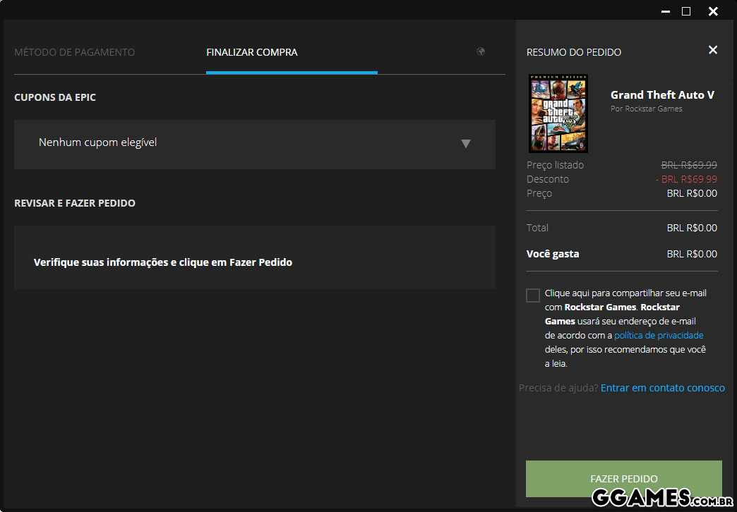Viewport: 737px width, 512px height.
Task: Click the Revisar e Fazer Pedido heading
Action: coord(75,203)
